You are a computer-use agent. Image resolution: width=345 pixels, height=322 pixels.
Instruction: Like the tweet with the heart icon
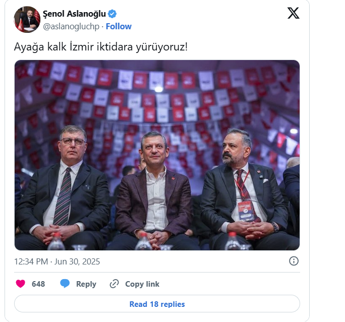20,284
